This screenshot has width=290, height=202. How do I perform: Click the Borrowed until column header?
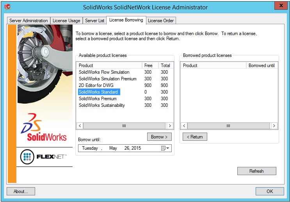(x=262, y=66)
